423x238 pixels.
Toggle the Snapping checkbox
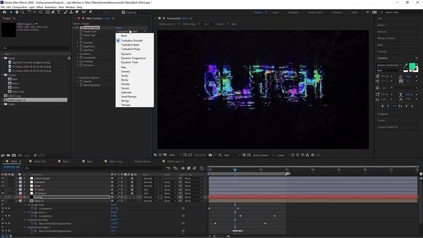124,13
